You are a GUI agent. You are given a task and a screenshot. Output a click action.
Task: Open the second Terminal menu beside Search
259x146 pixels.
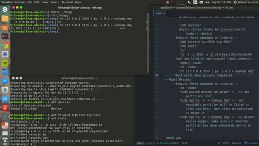tap(67, 2)
